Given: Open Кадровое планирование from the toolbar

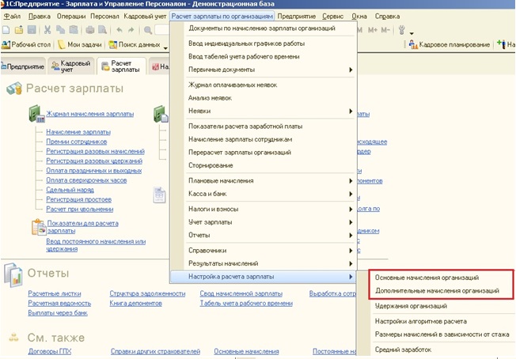Looking at the screenshot, I should [450, 44].
